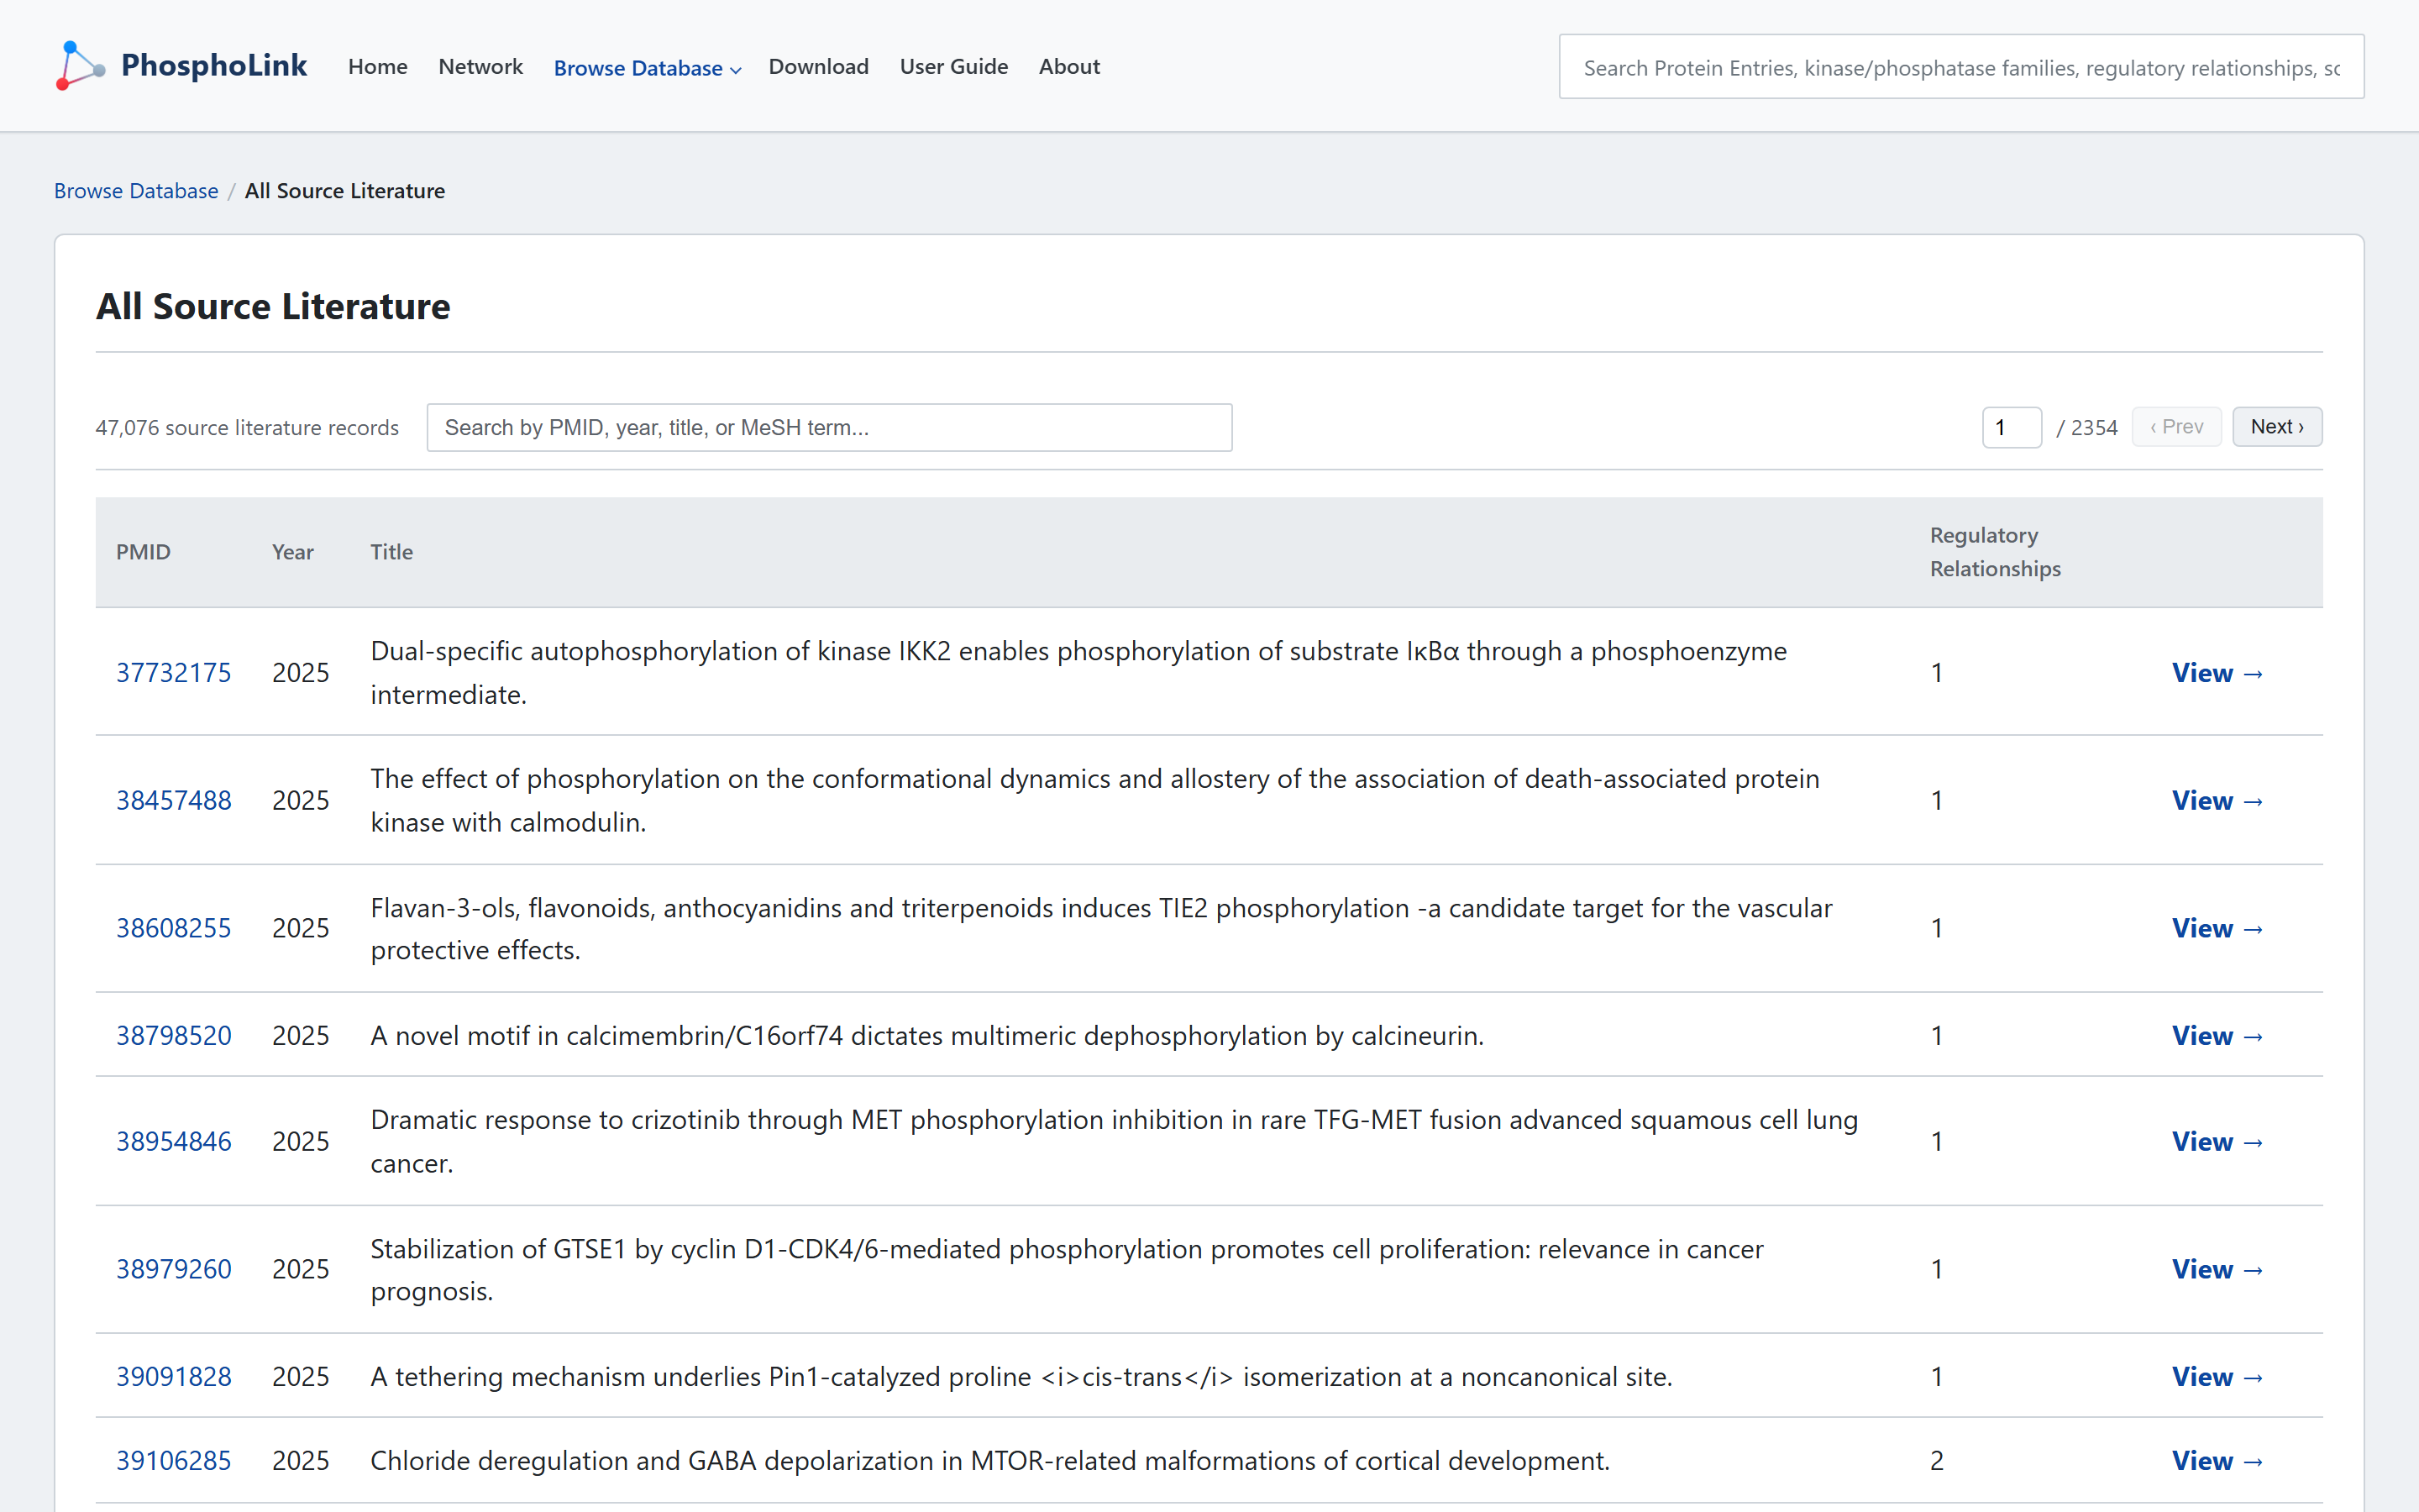
Task: Click the PMID column header
Action: coord(143,552)
